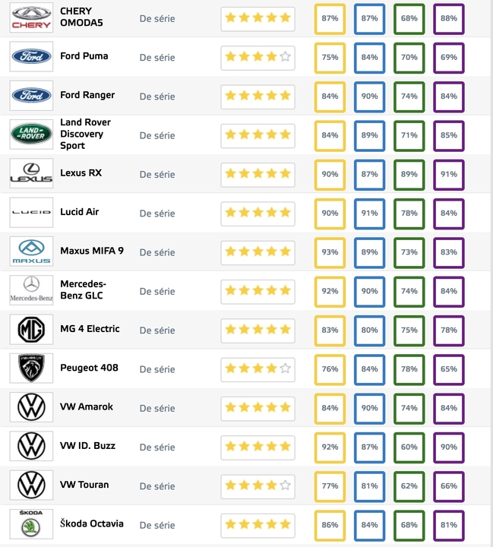This screenshot has height=547, width=493.
Task: Click the Peugeot lion logo
Action: coord(31,368)
